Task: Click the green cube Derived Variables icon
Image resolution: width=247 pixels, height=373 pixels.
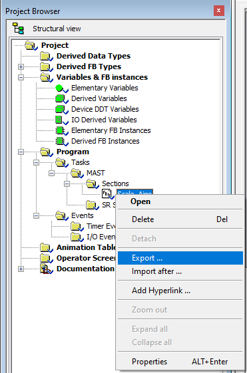Action: click(61, 98)
